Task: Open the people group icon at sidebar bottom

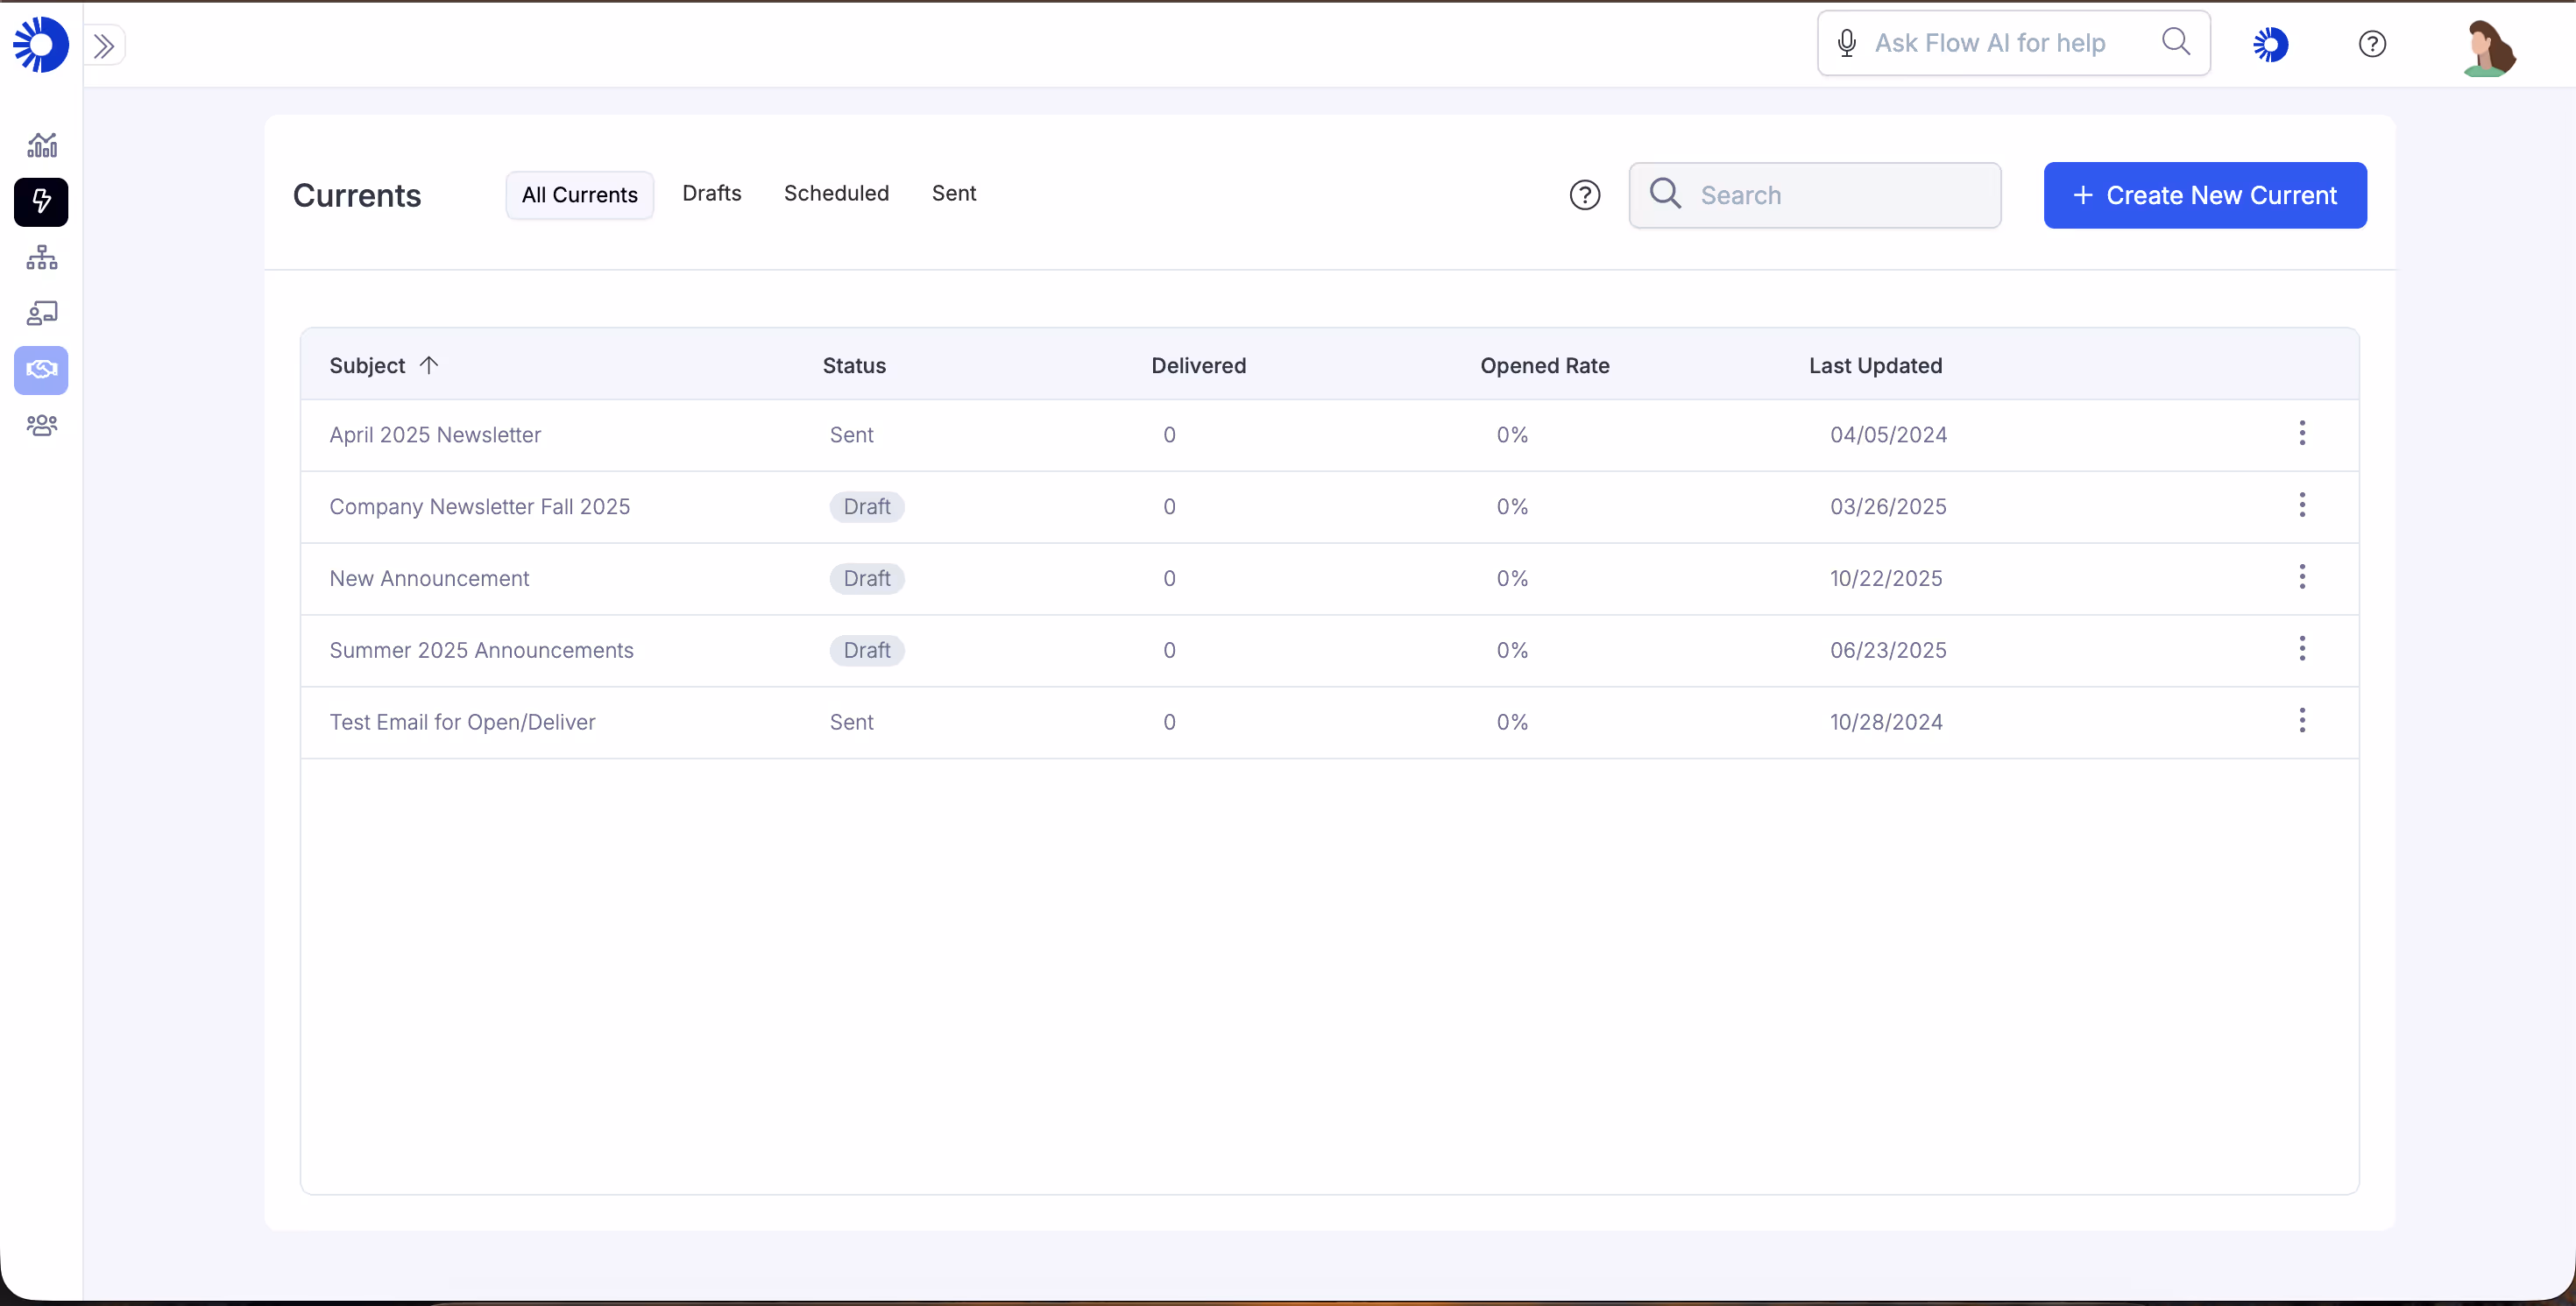Action: click(41, 425)
